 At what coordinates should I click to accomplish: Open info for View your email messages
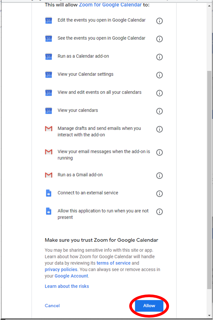point(159,152)
